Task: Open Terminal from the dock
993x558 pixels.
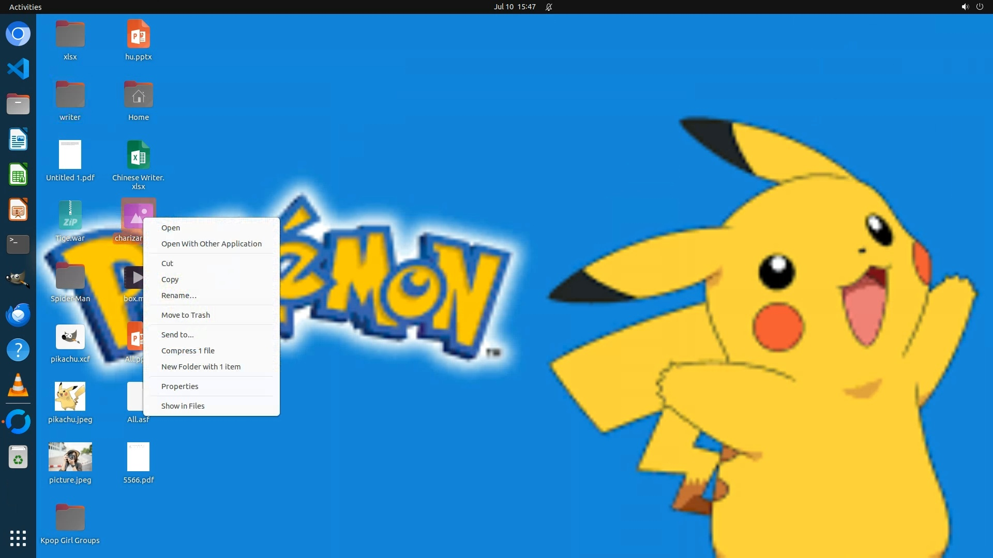Action: pyautogui.click(x=18, y=244)
